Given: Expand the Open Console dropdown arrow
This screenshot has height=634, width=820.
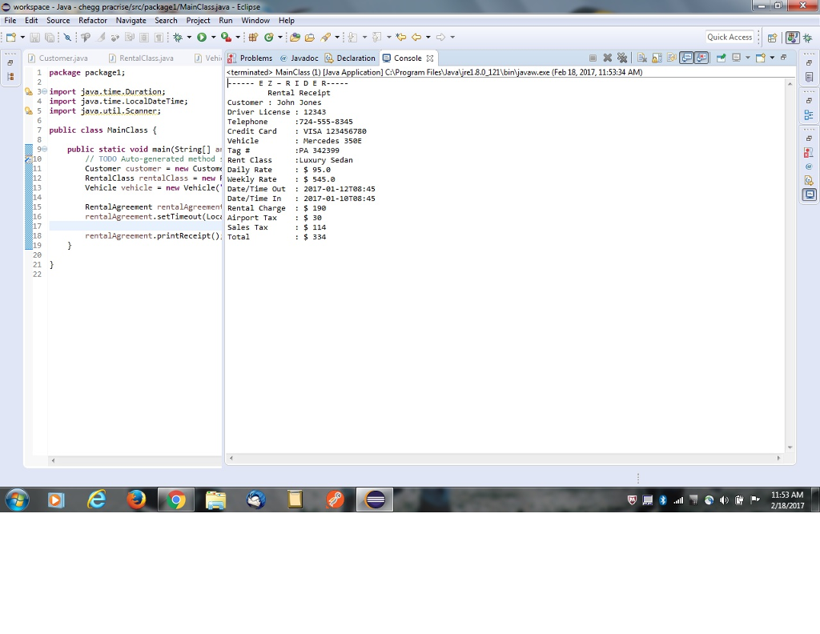Looking at the screenshot, I should (771, 58).
